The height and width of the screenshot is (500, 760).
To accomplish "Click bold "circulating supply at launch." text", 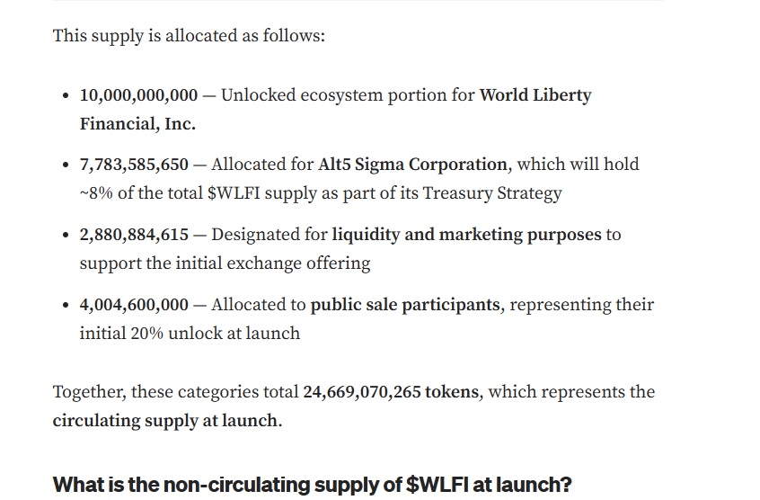I will click(167, 421).
